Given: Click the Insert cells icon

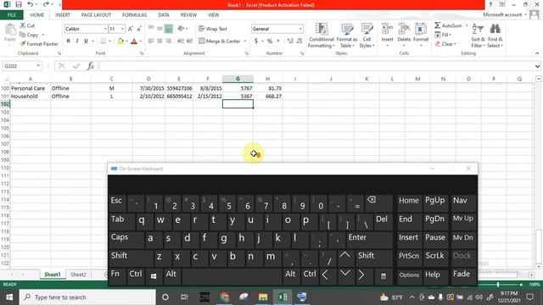Looking at the screenshot, I should (x=387, y=30).
